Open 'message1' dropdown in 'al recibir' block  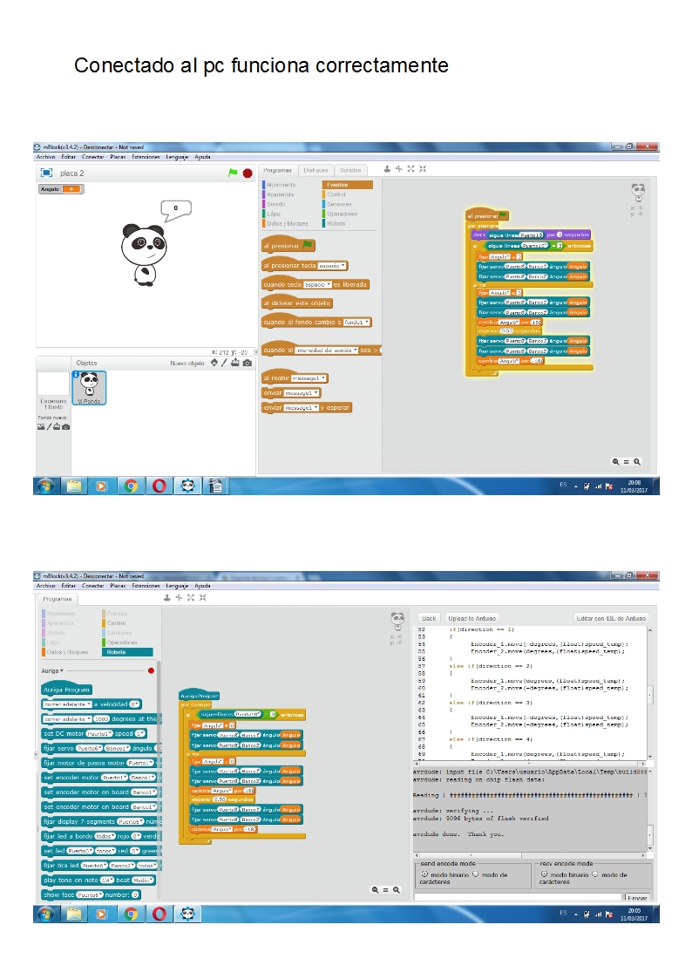coord(309,378)
